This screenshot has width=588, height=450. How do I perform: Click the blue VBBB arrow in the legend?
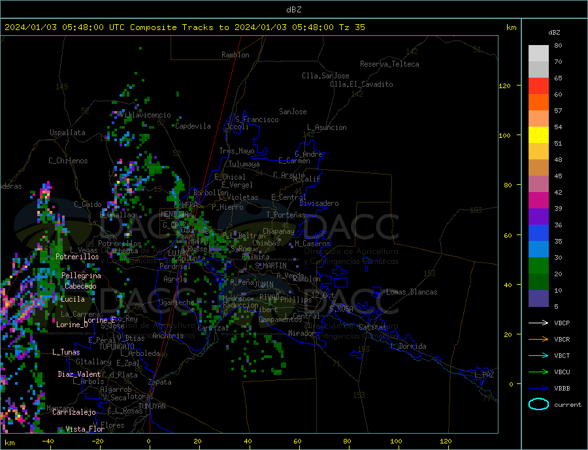pyautogui.click(x=538, y=389)
